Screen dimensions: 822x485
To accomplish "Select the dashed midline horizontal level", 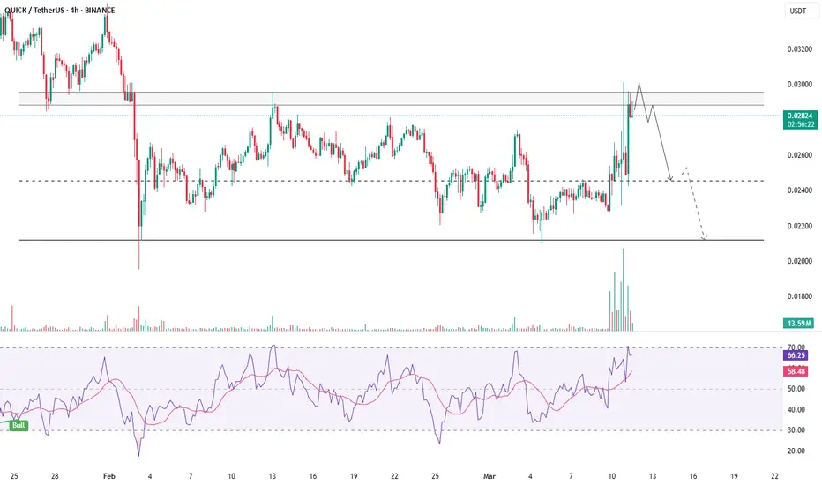I will click(x=391, y=181).
